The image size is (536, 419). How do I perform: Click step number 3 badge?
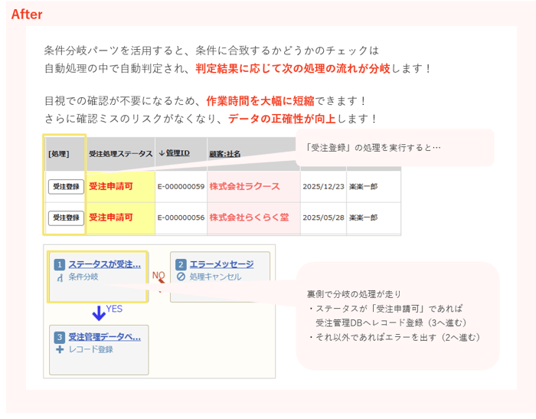60,338
